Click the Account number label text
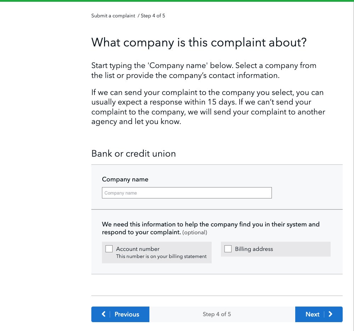The width and height of the screenshot is (354, 331). 138,249
